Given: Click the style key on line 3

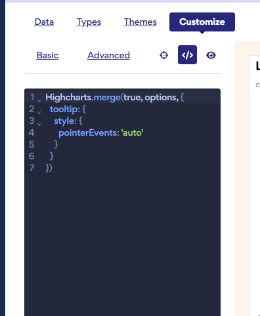Looking at the screenshot, I should point(65,121).
